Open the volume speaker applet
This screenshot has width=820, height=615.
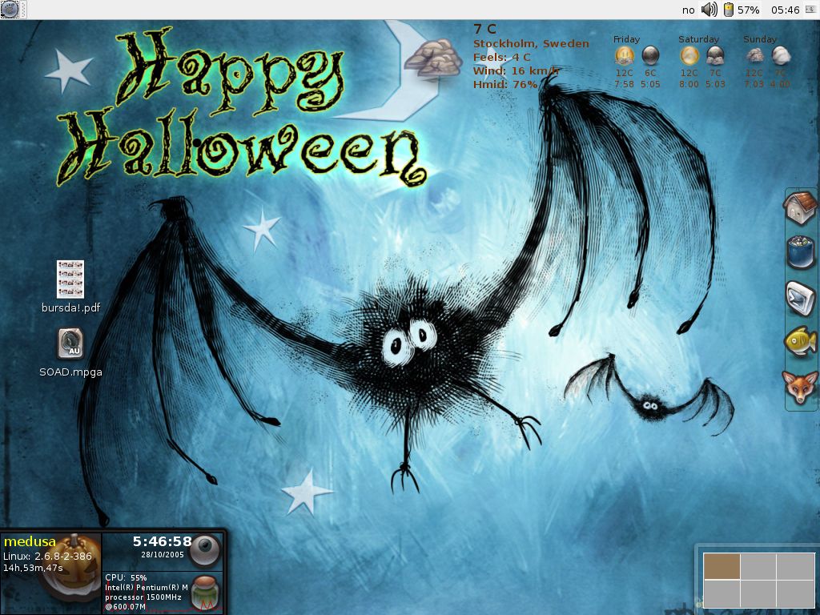point(709,10)
